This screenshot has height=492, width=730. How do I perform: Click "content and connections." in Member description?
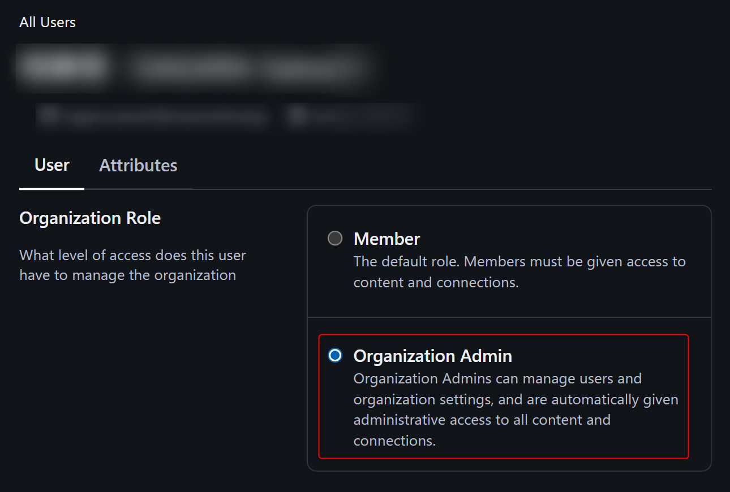click(436, 282)
